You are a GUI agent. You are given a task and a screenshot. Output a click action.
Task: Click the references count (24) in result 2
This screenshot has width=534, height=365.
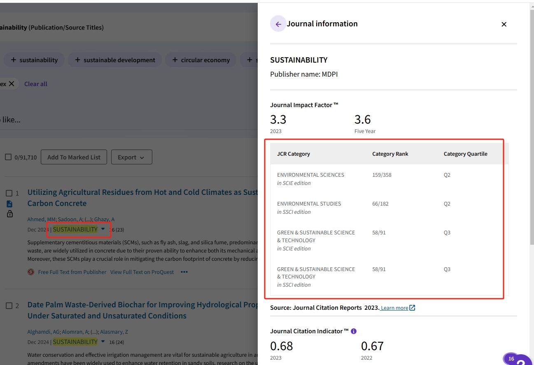point(119,342)
